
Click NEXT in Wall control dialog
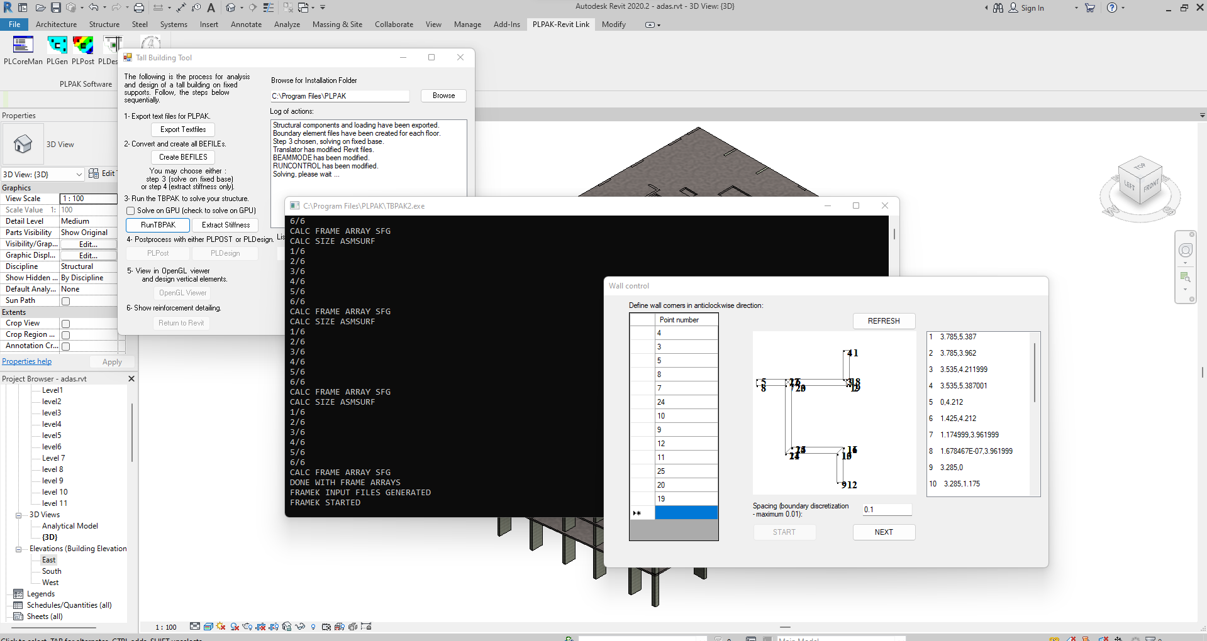pyautogui.click(x=884, y=532)
